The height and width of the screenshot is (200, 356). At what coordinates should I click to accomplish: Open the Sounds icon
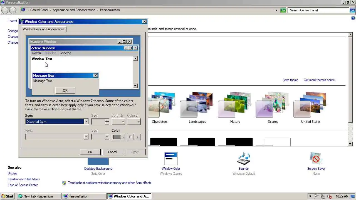tap(243, 159)
